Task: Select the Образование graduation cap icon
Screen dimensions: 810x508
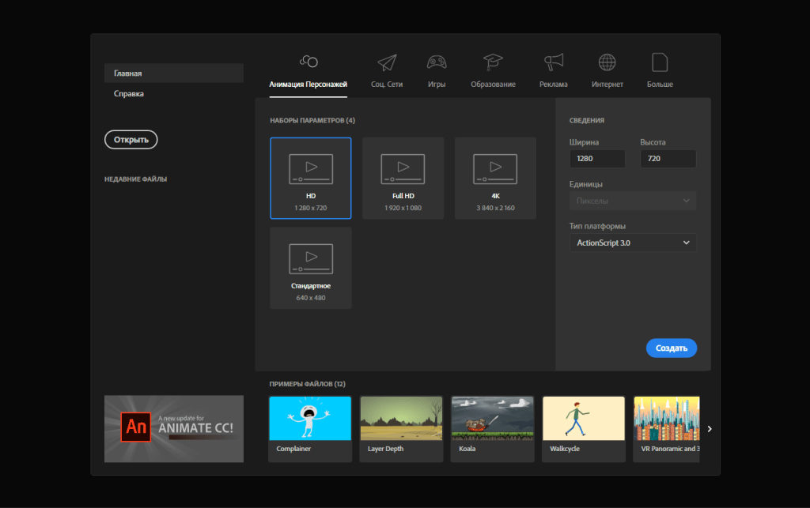Action: point(494,63)
